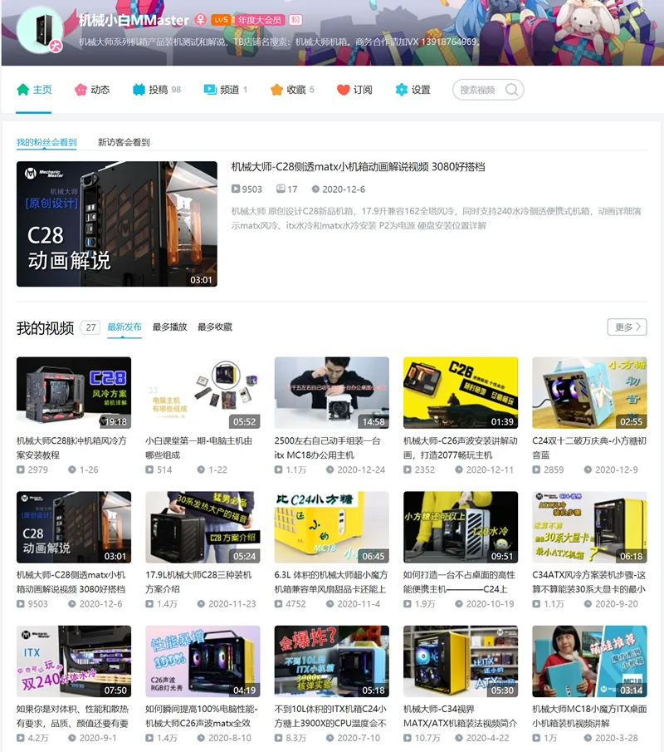
Task: Switch to 我的粉丝会看到 view
Action: [46, 142]
